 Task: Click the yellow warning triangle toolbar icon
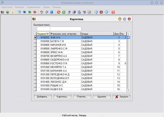click(13, 12)
